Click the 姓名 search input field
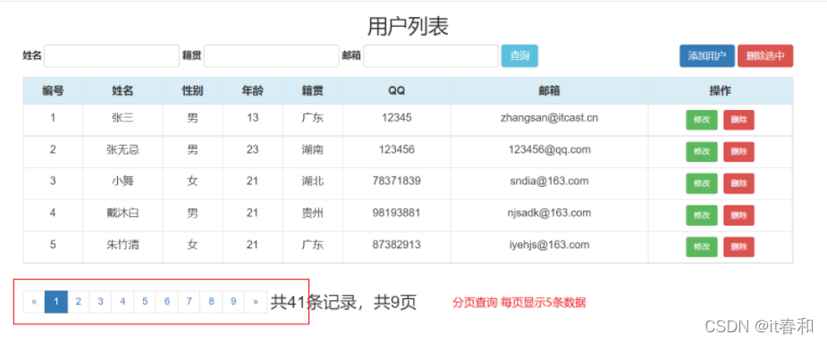 point(112,56)
